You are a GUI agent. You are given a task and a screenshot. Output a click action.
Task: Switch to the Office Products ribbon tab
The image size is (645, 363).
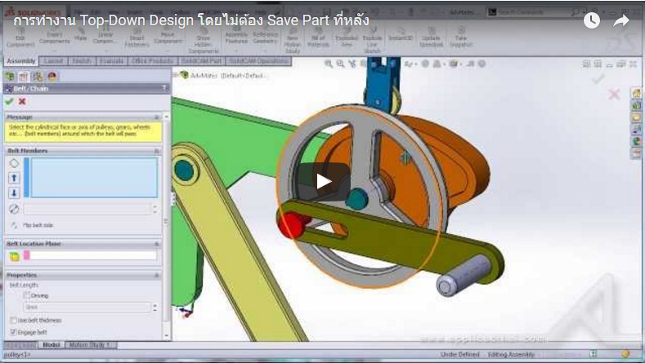(x=152, y=61)
